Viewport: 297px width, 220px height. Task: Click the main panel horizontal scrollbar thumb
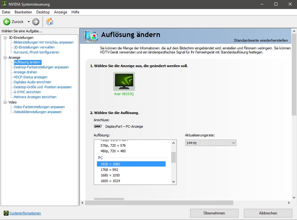[x=159, y=203]
